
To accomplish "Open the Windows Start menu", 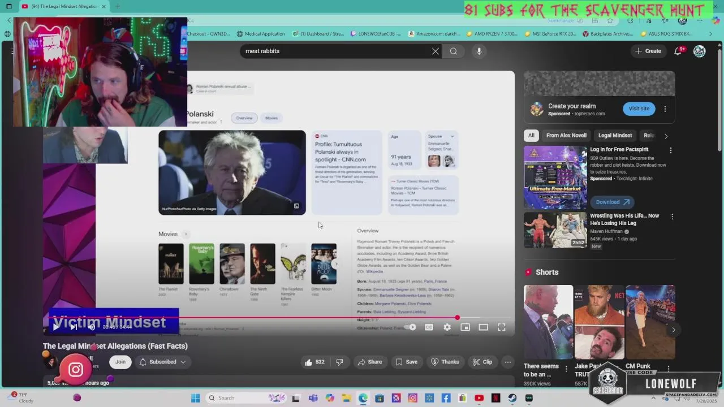I will [195, 398].
